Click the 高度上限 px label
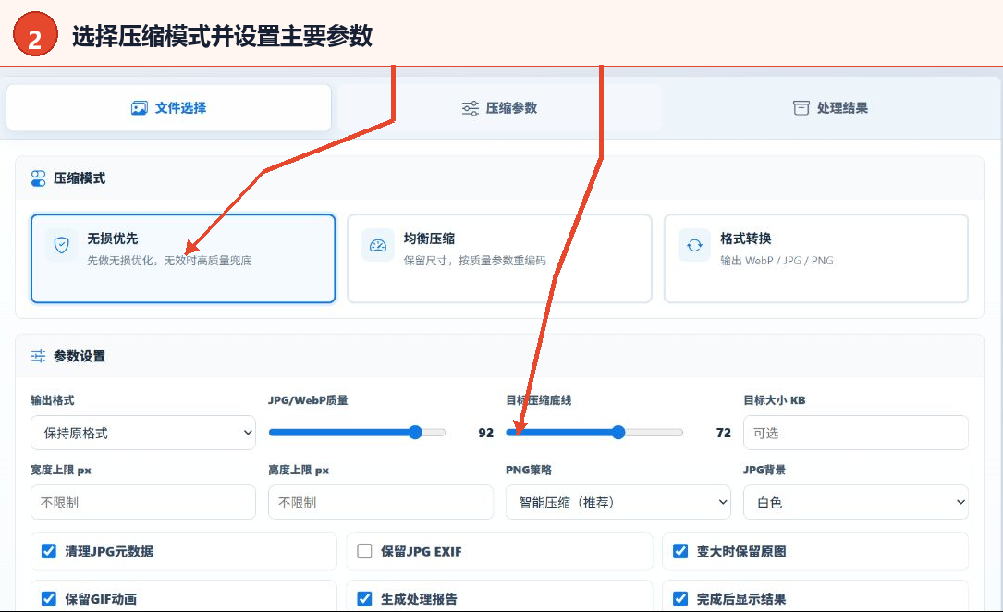This screenshot has height=612, width=1003. [x=299, y=470]
